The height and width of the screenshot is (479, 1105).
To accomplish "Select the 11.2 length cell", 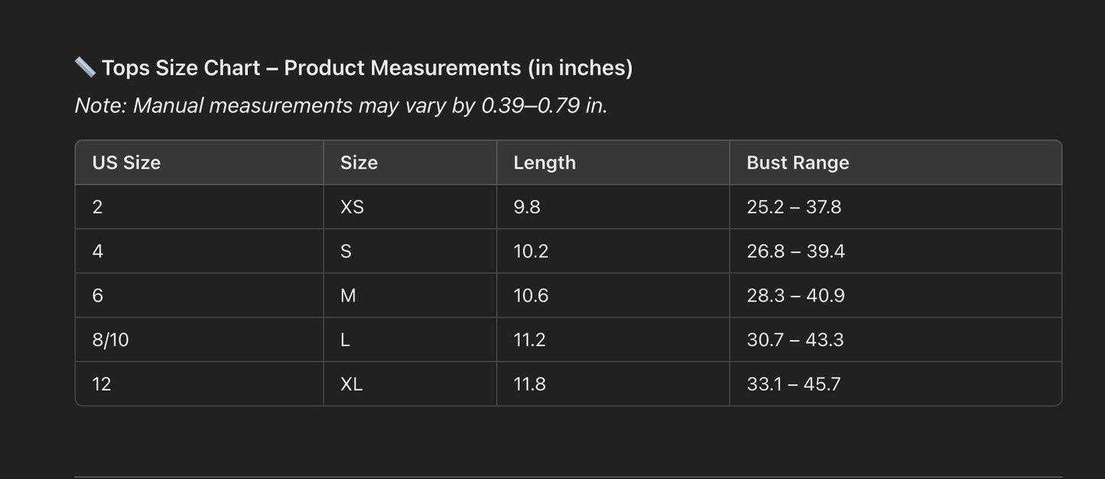I will point(529,340).
